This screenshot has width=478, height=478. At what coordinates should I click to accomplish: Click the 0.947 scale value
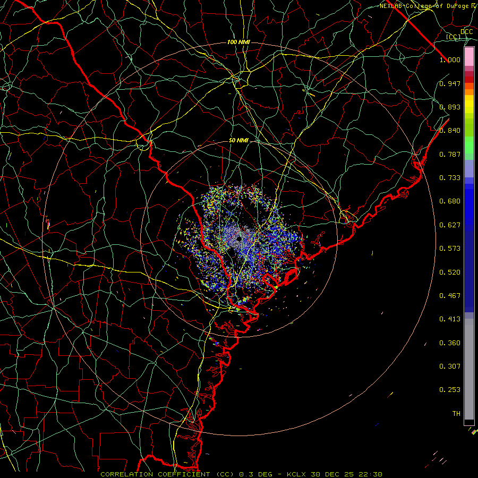(450, 83)
